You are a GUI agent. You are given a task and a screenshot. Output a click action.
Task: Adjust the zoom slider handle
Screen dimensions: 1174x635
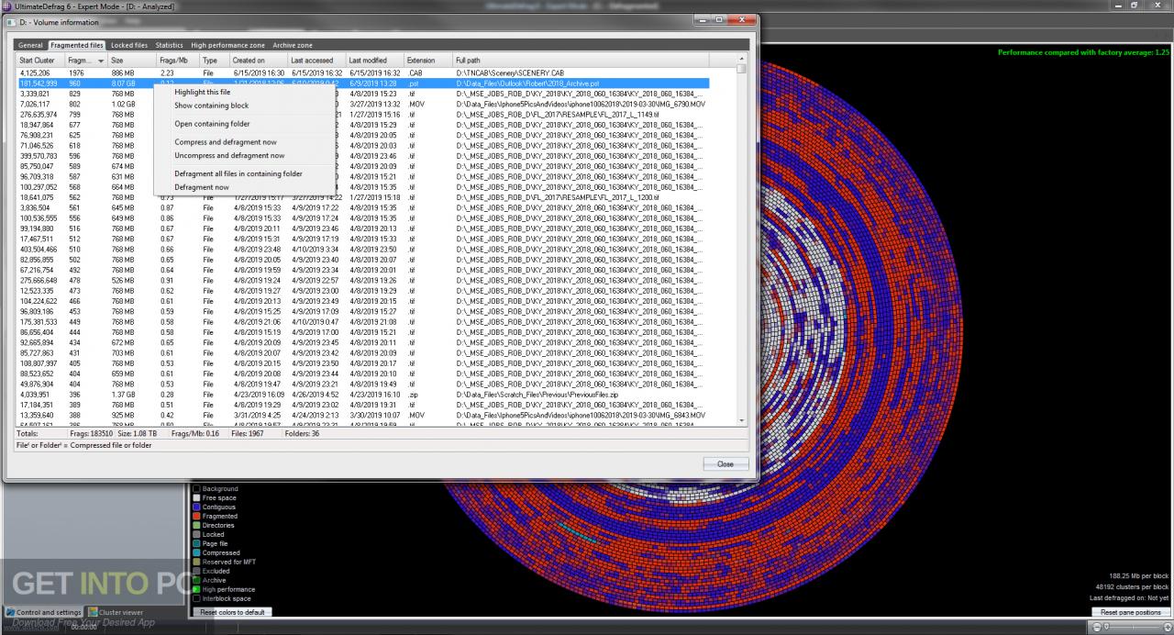tap(1106, 627)
